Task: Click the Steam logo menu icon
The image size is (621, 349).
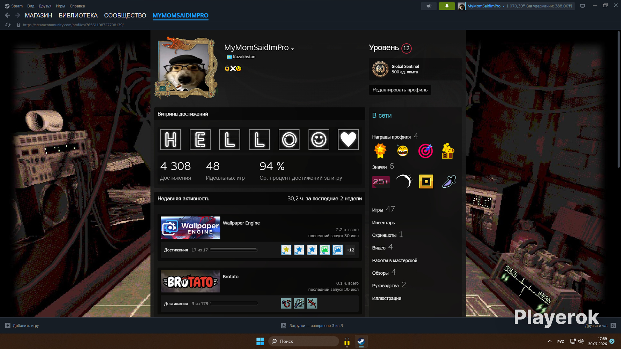Action: [7, 6]
